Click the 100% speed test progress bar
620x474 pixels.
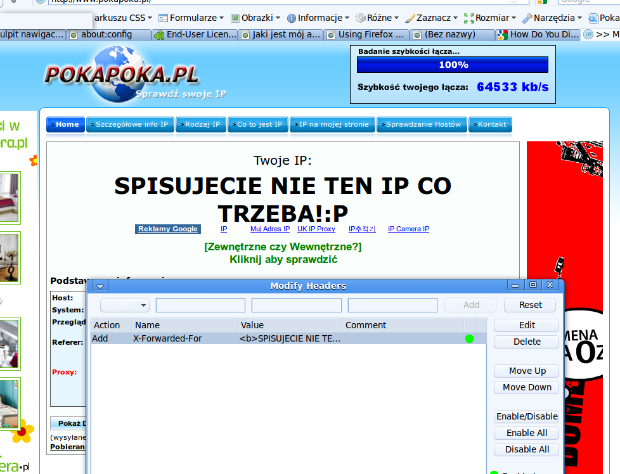pos(453,65)
